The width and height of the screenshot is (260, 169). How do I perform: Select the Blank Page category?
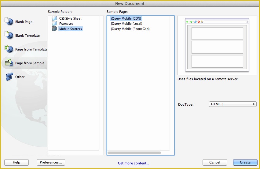(x=24, y=22)
